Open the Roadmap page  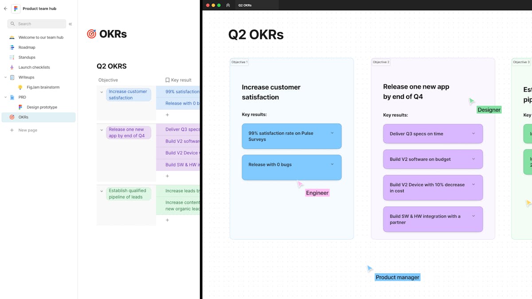(x=27, y=47)
